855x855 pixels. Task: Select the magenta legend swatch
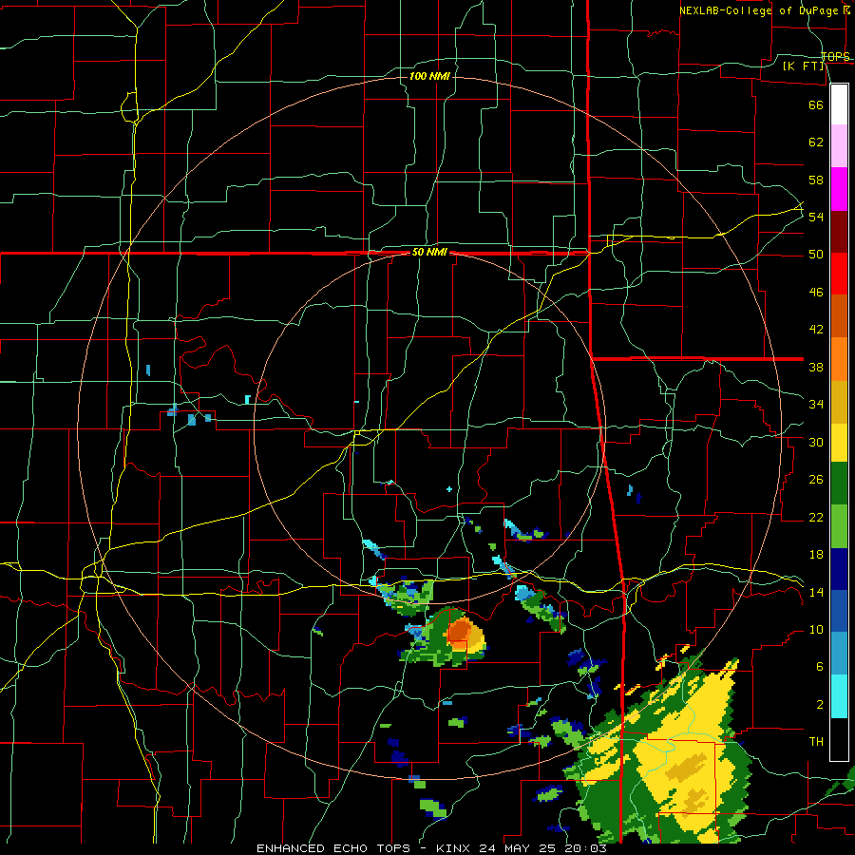pos(839,189)
